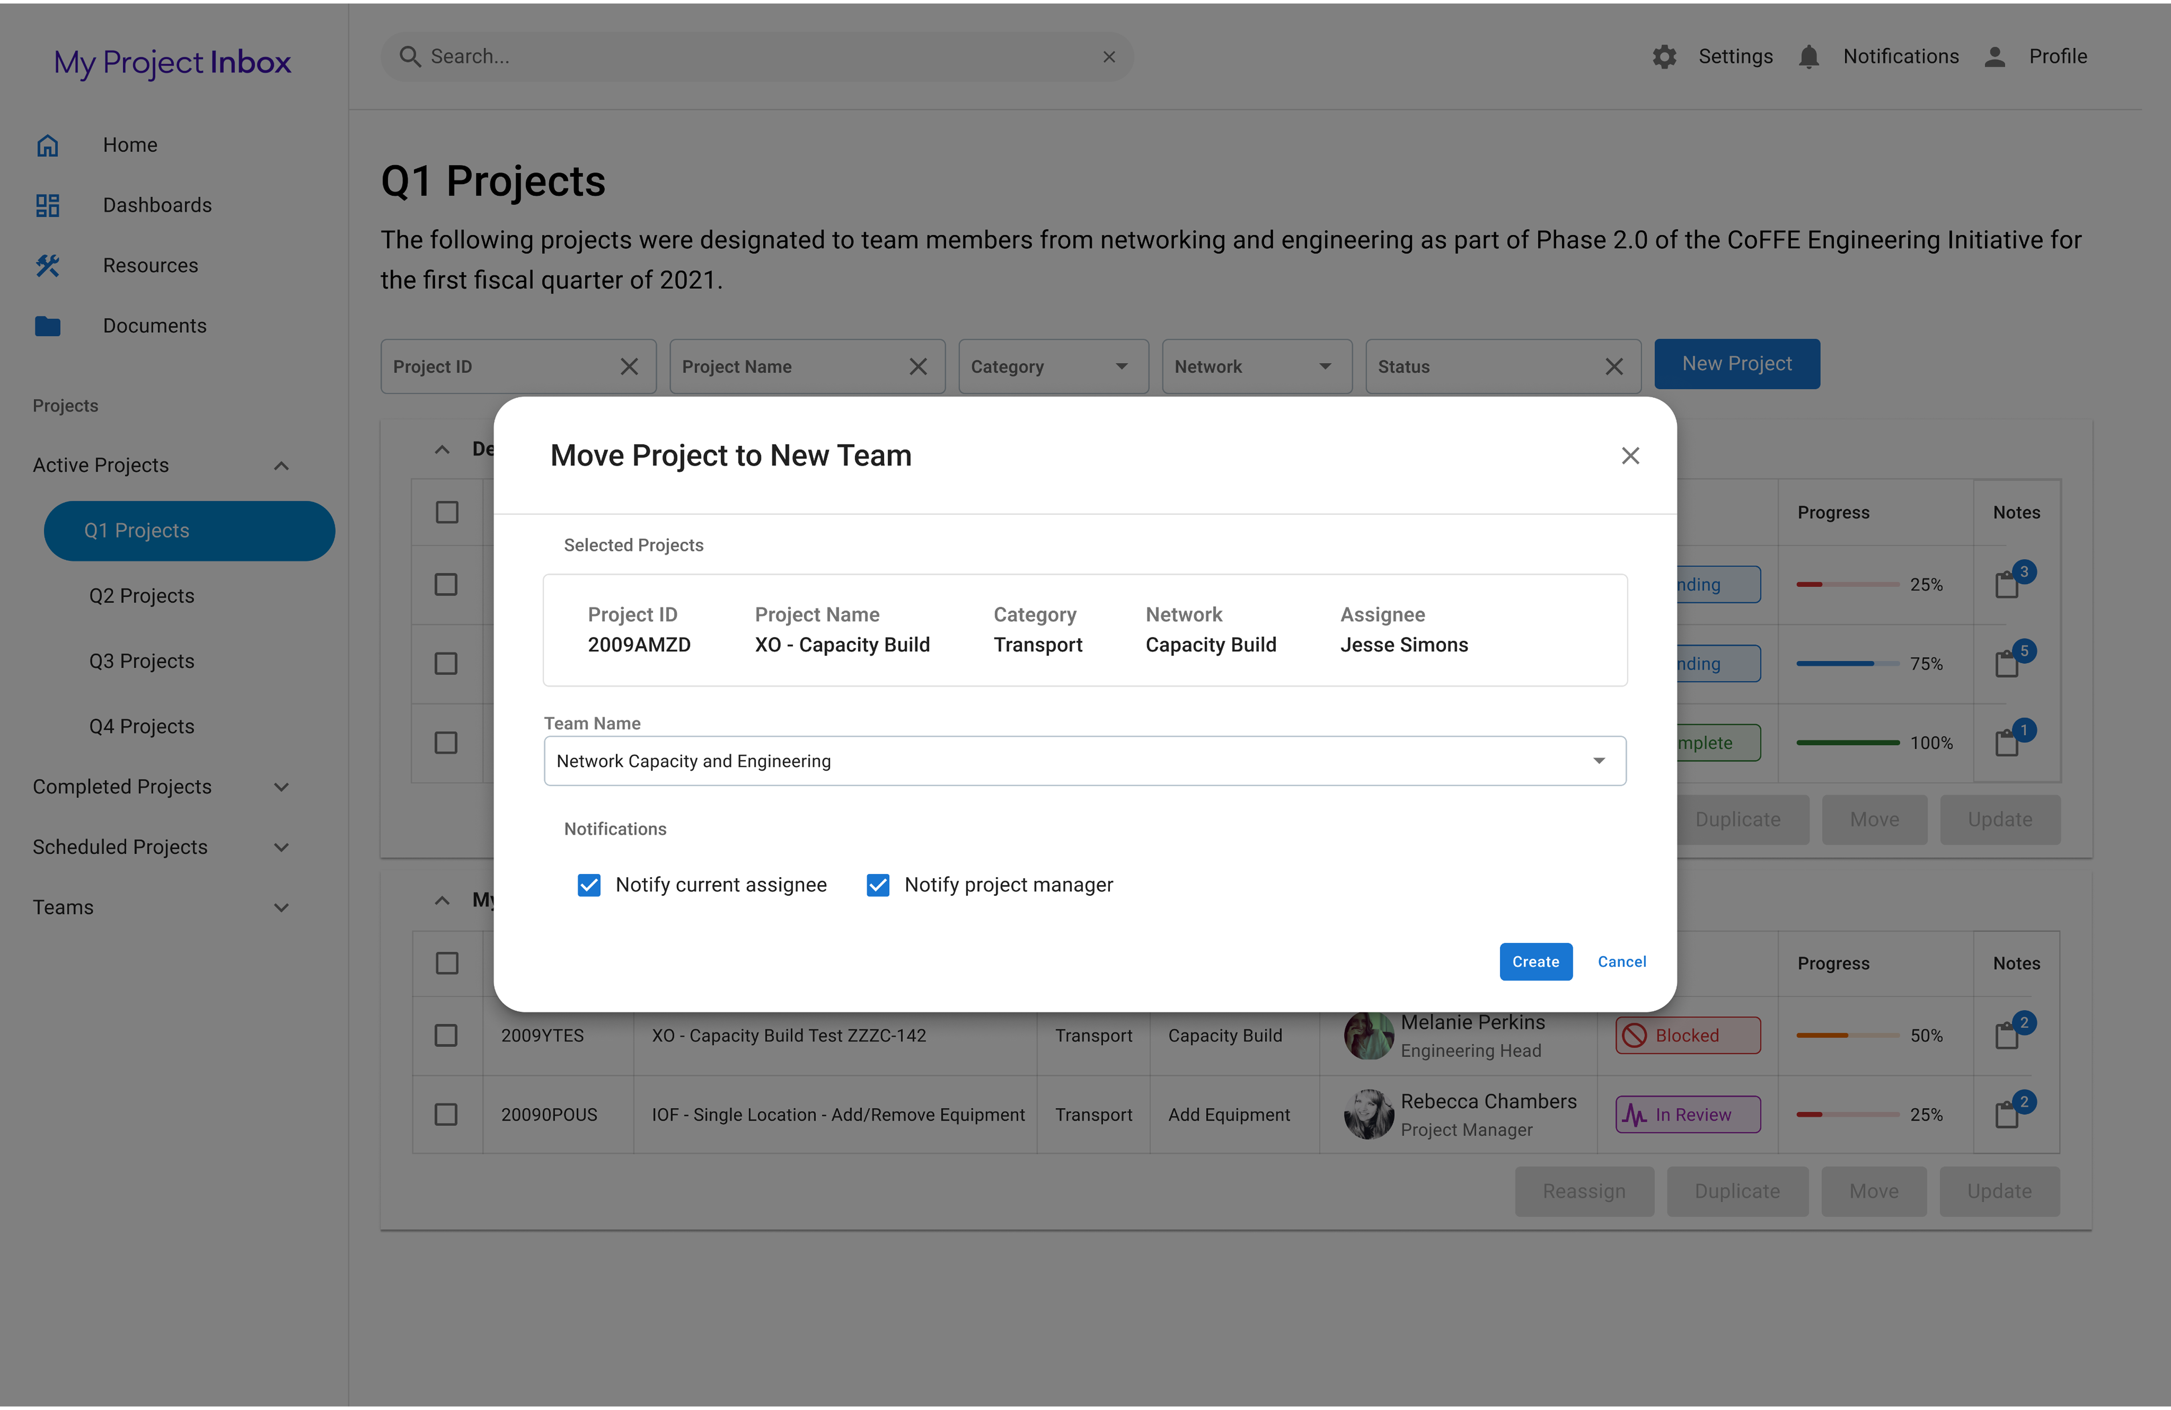Click the Create button
2171x1410 pixels.
coord(1535,961)
